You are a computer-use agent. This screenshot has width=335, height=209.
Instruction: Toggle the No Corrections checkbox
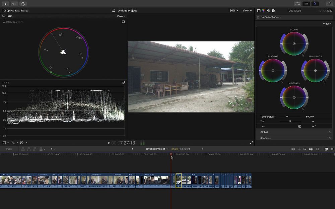click(x=258, y=17)
